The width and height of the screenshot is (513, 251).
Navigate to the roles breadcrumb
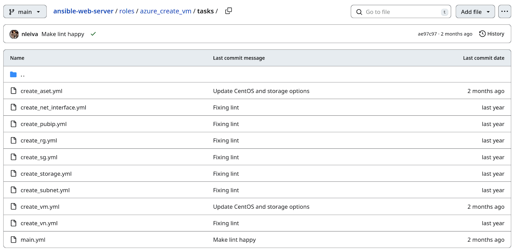click(x=127, y=11)
